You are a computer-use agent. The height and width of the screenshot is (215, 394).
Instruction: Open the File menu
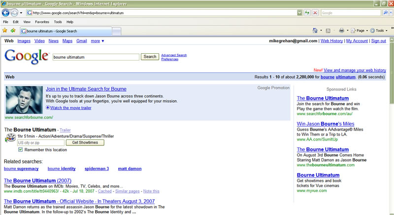(x=5, y=22)
